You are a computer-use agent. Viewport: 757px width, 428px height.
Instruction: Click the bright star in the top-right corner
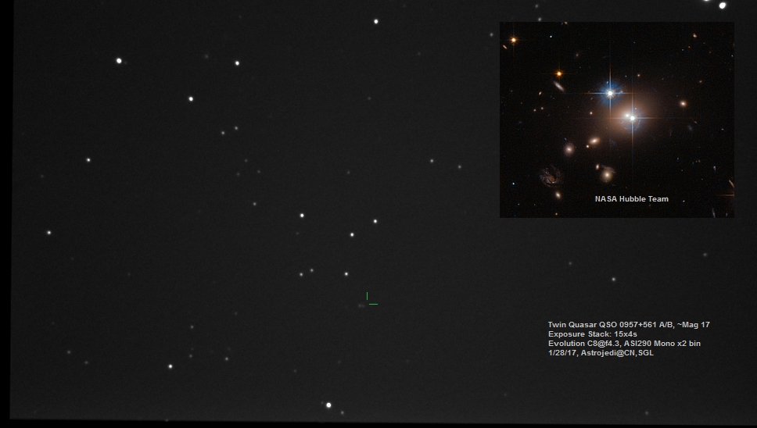click(x=722, y=5)
